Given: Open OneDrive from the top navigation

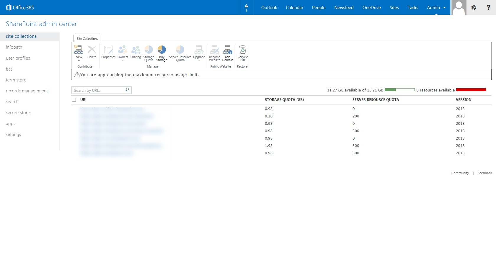Looking at the screenshot, I should coord(372,7).
